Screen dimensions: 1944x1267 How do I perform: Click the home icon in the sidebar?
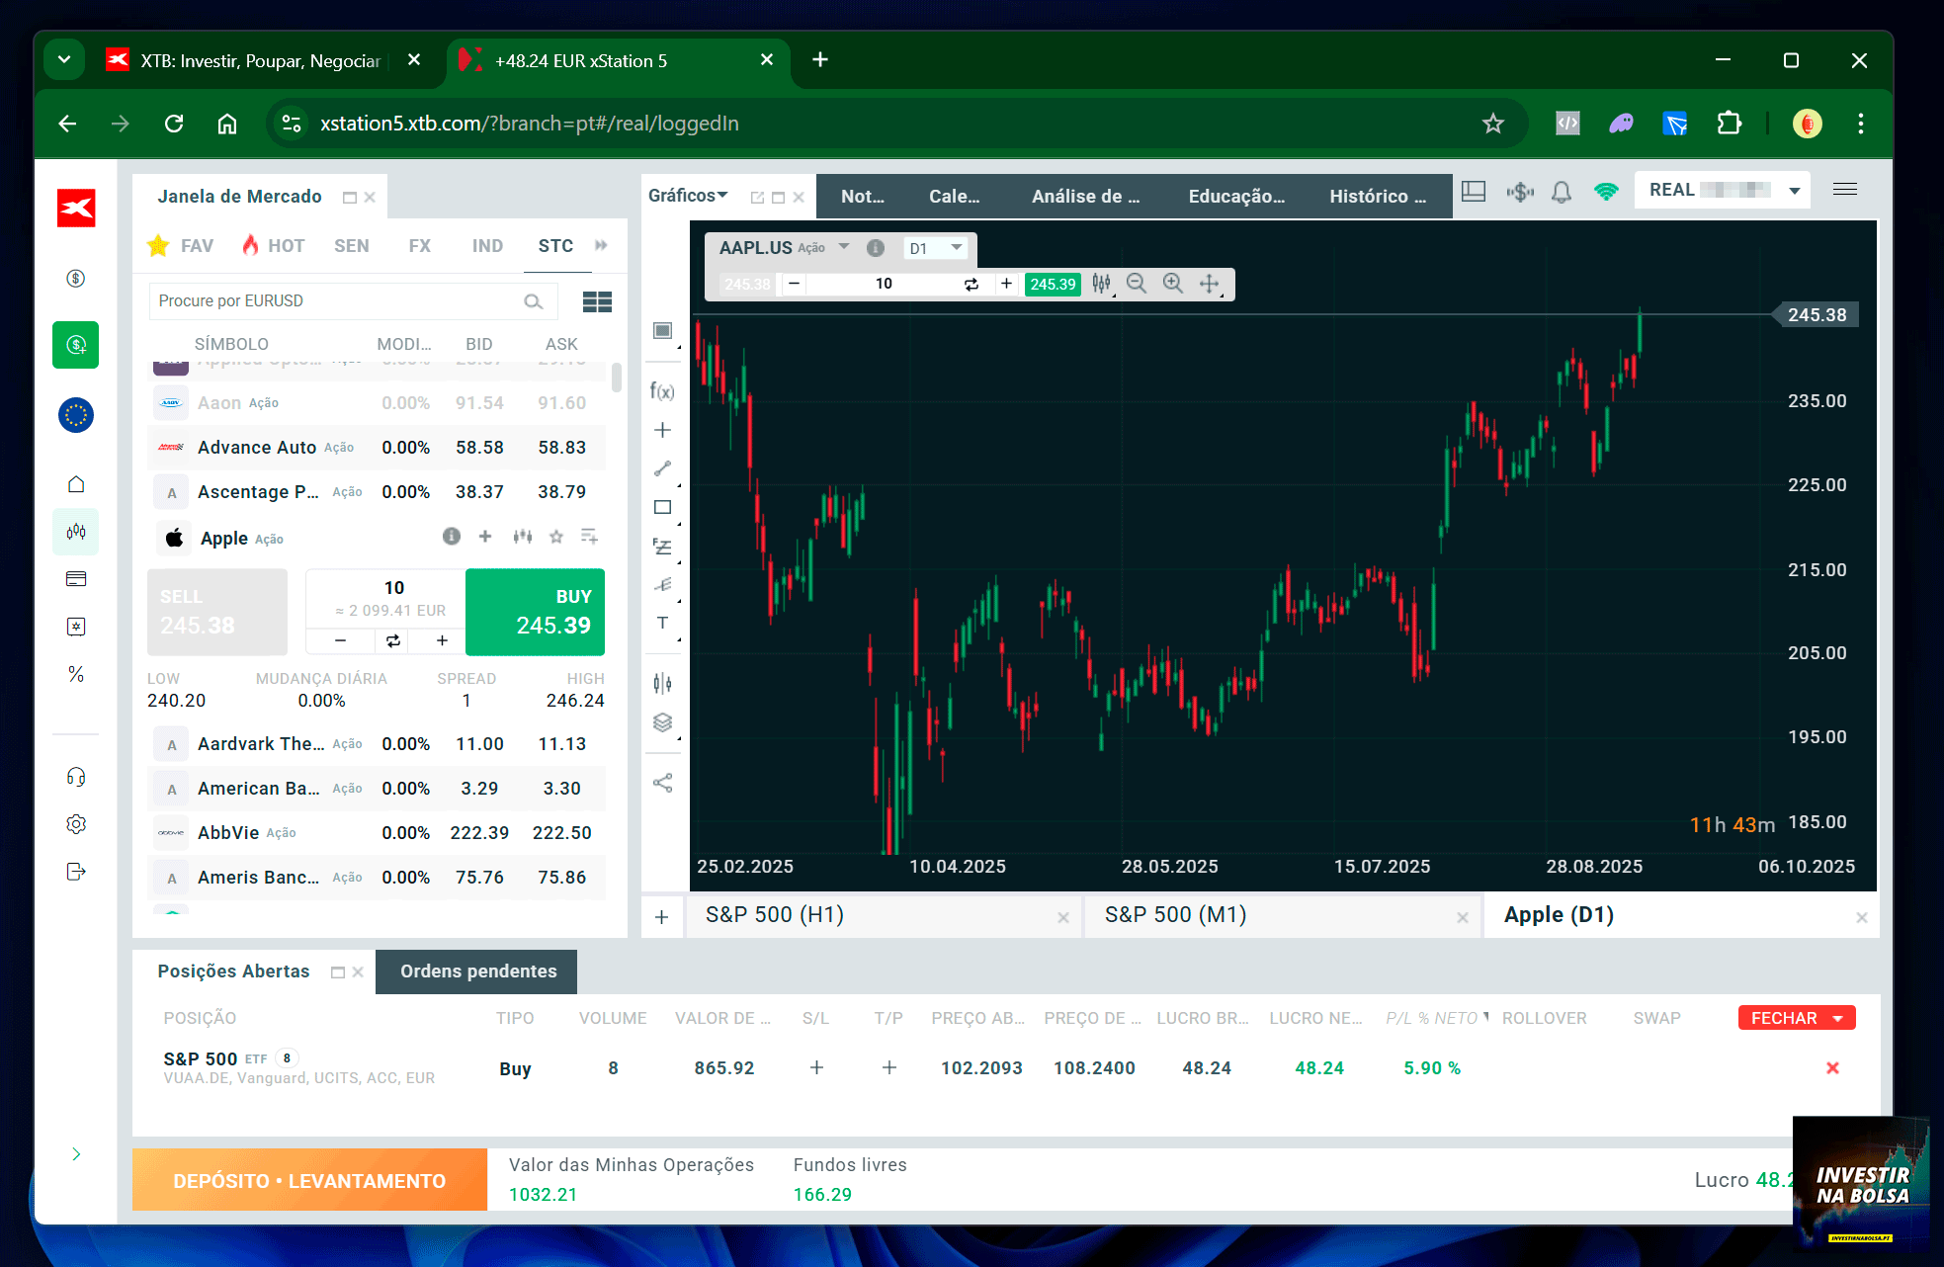76,484
